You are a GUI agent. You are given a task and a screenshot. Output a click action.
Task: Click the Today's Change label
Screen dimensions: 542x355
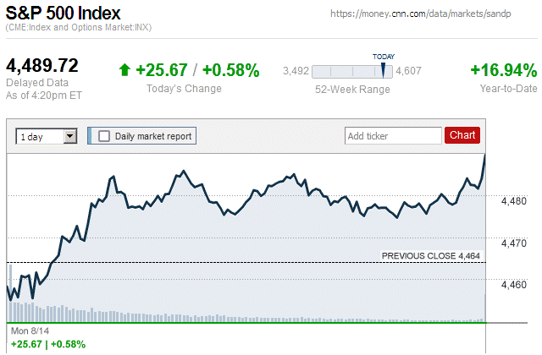pos(184,89)
